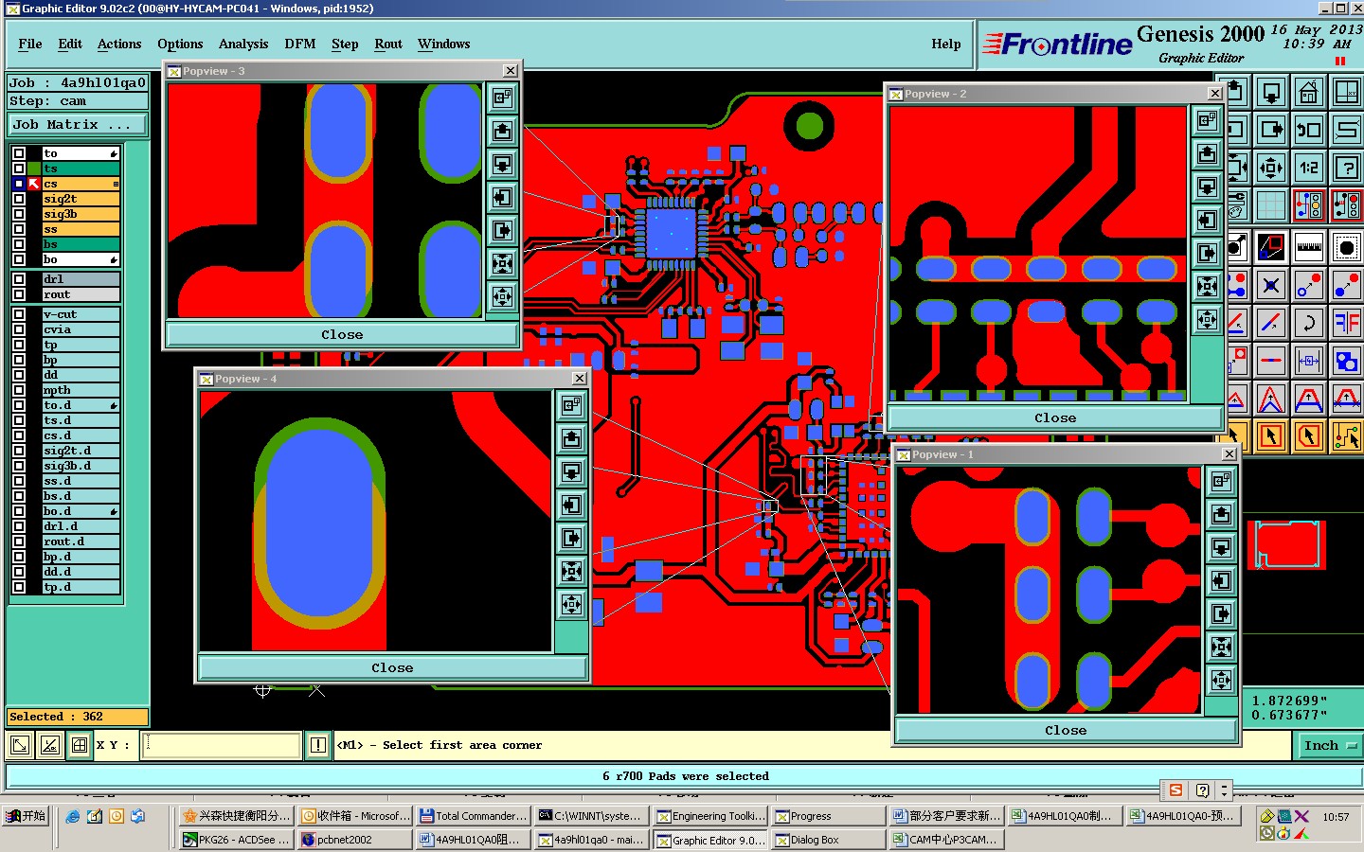
Task: Click the pan right arrow toolbar icon
Action: pos(1271,130)
